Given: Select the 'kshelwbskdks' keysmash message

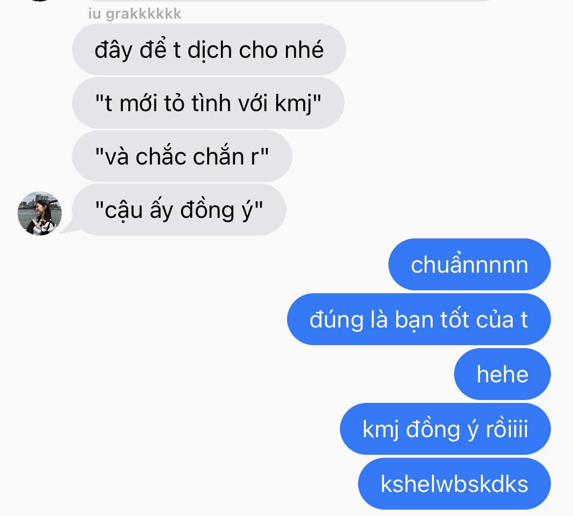Looking at the screenshot, I should click(454, 484).
